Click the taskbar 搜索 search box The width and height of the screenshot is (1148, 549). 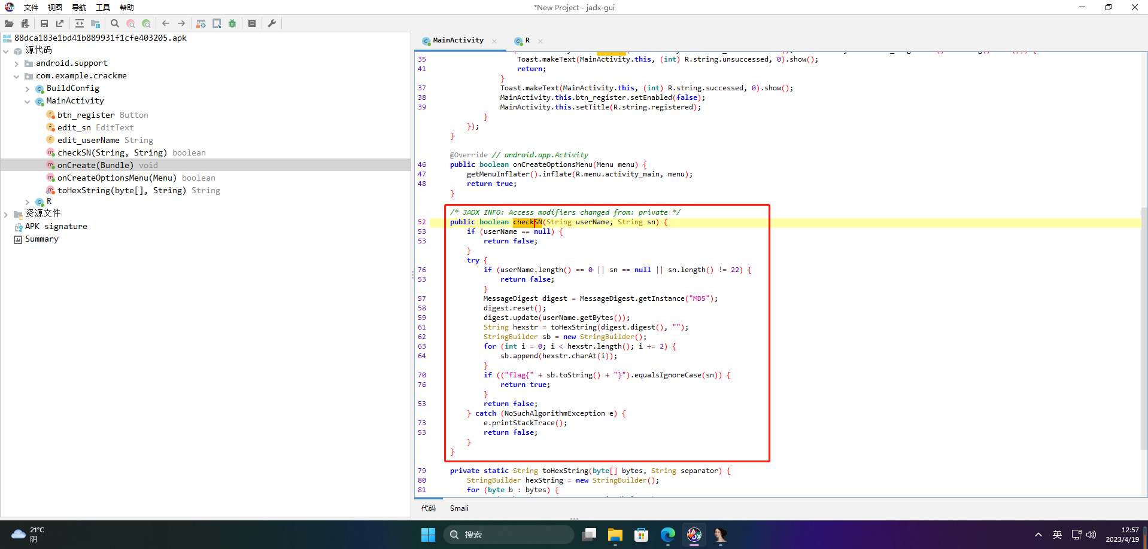click(x=508, y=535)
